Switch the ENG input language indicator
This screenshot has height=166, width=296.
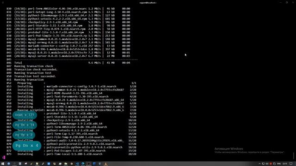(x=279, y=164)
